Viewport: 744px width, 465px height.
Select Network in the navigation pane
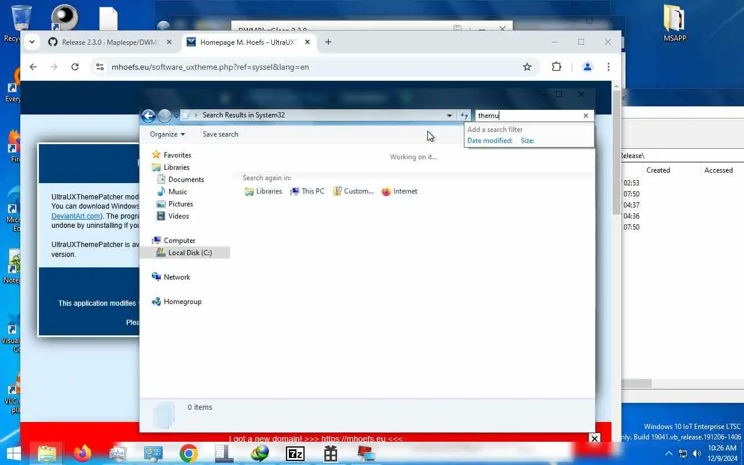(177, 277)
